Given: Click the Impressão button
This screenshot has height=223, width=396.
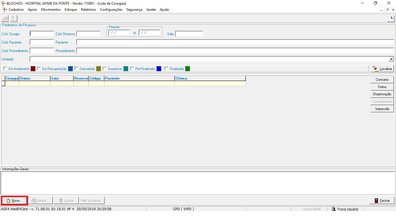Looking at the screenshot, I should [382, 109].
